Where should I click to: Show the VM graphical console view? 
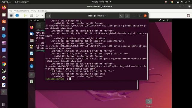point(11,15)
